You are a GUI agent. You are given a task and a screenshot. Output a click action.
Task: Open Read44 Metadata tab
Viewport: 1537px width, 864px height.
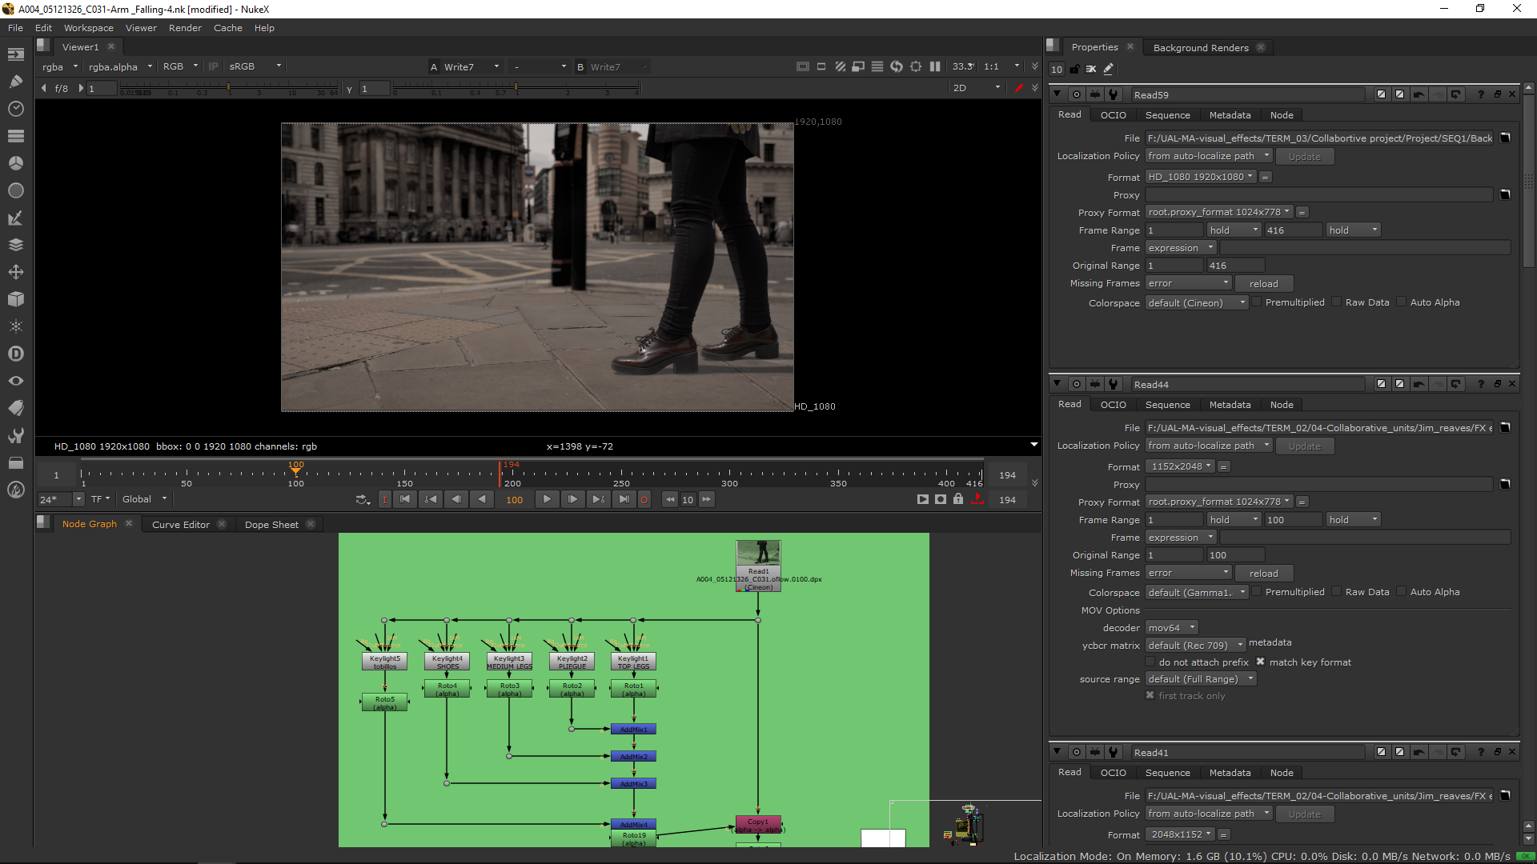(x=1230, y=405)
